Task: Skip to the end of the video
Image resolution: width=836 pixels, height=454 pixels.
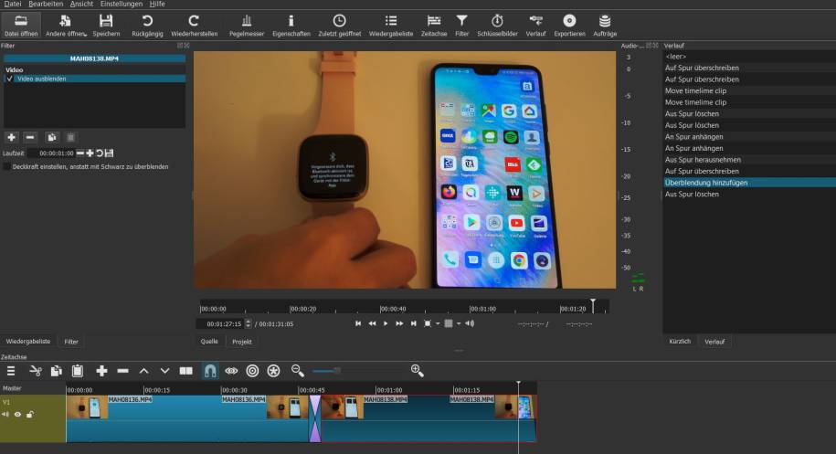Action: [x=413, y=323]
